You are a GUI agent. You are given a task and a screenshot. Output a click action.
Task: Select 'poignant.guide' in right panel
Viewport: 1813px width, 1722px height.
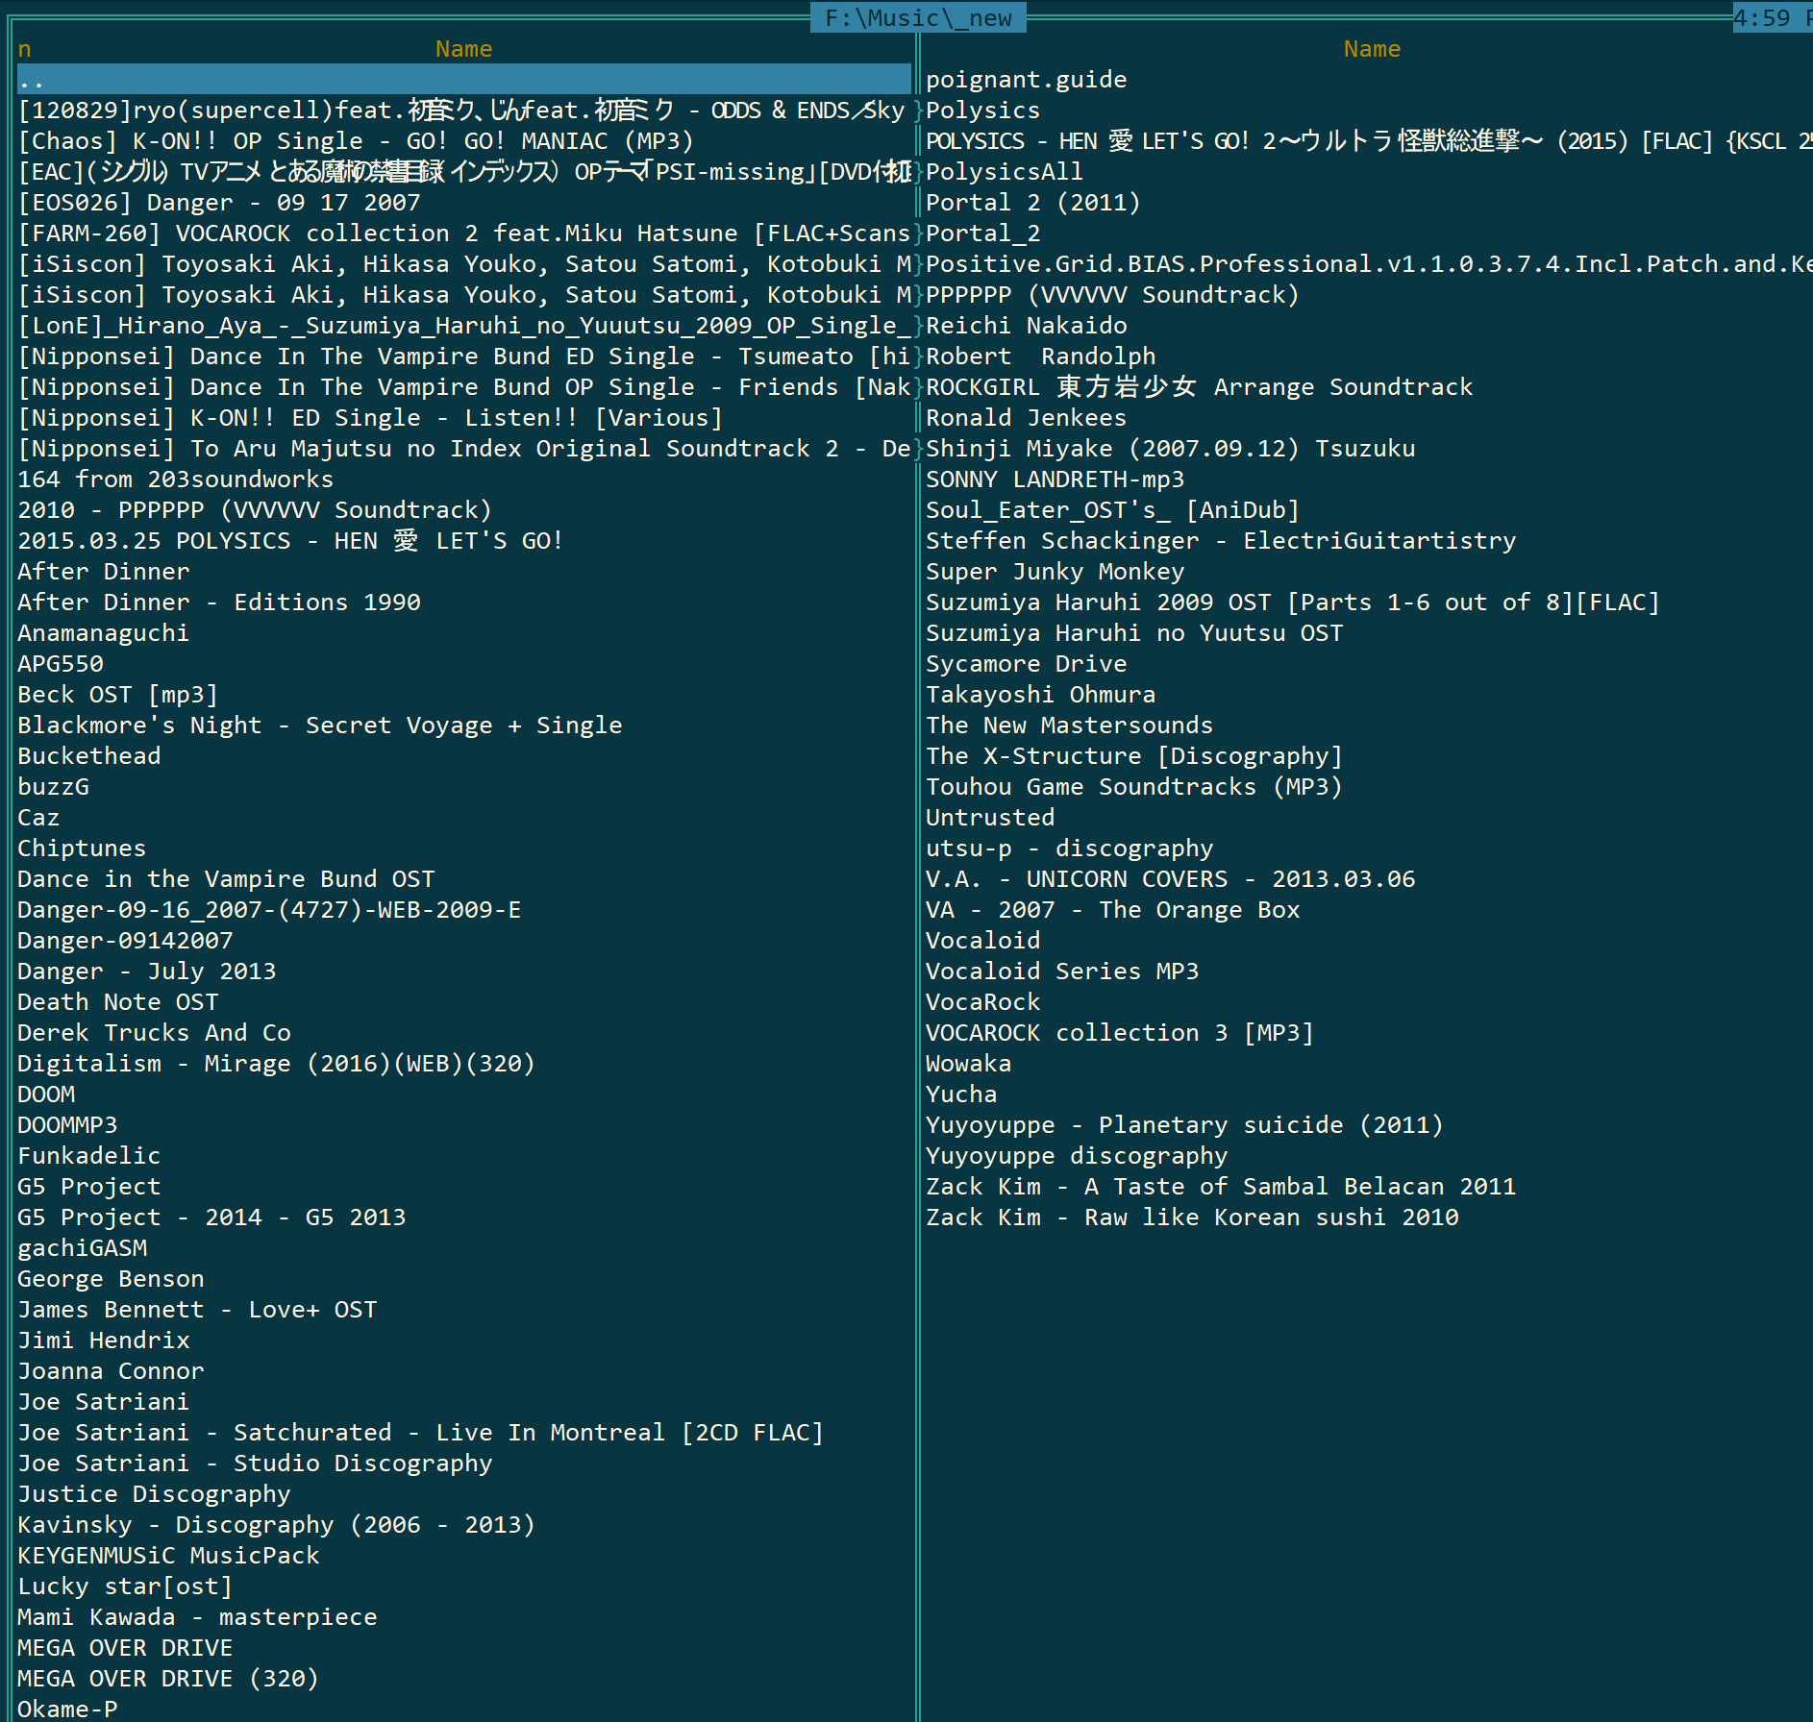point(1027,80)
